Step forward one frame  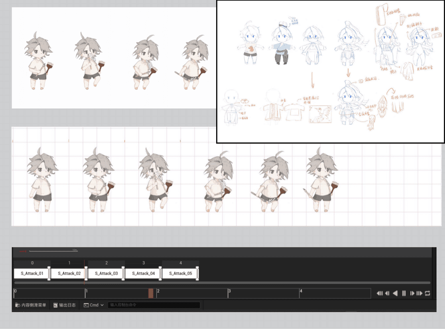click(412, 293)
